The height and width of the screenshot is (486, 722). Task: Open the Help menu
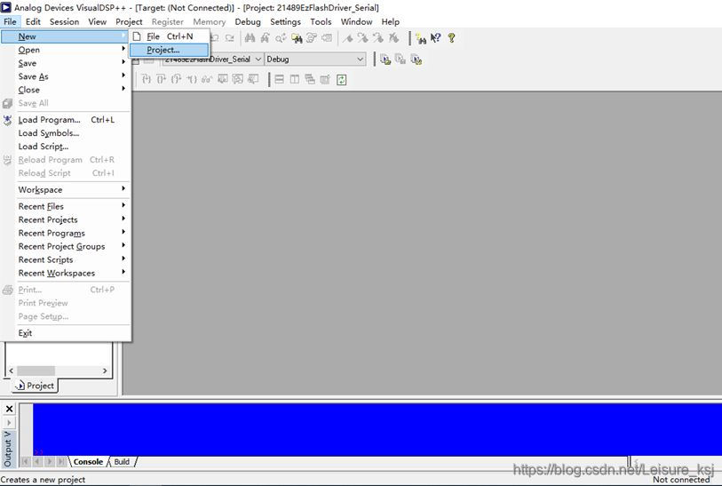click(x=391, y=21)
